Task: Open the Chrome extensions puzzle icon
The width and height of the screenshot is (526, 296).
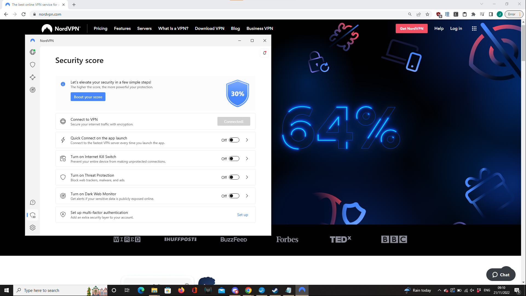Action: (473, 14)
